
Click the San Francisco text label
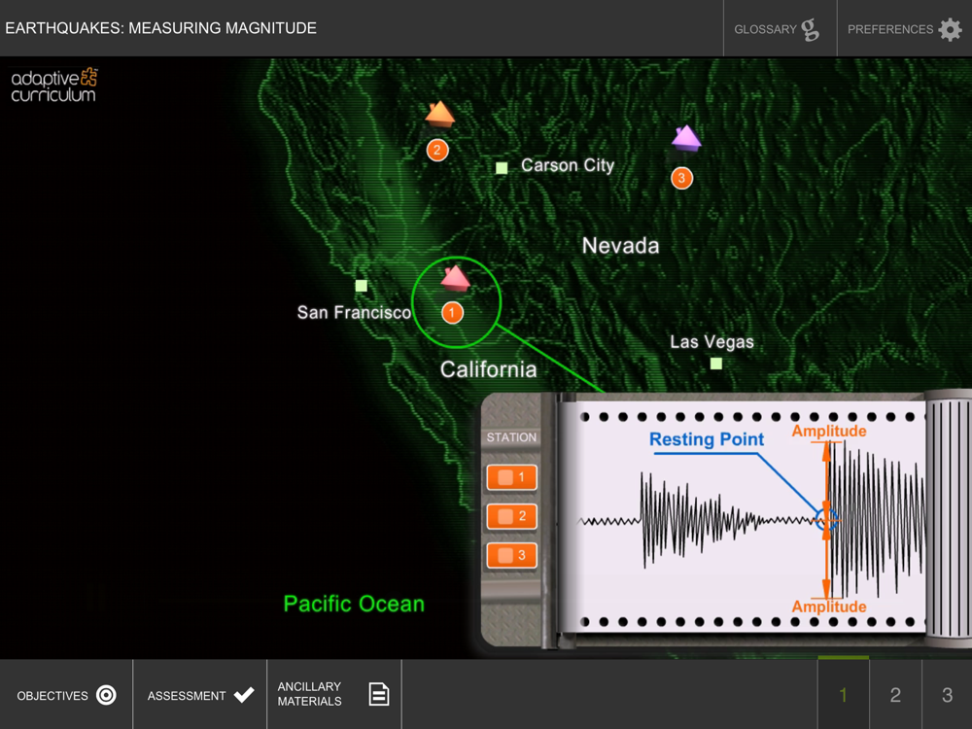pyautogui.click(x=354, y=312)
